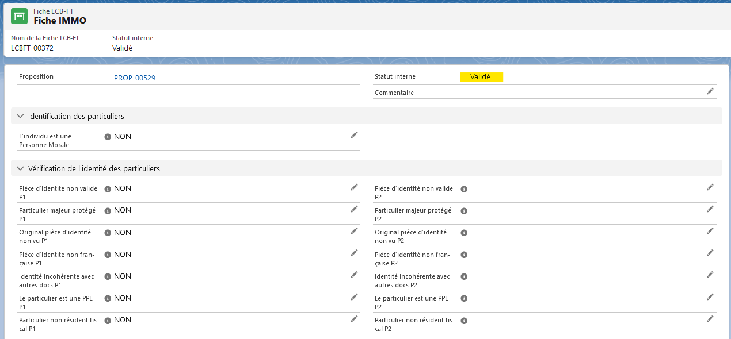
Task: Show info for Le particulier est PPE P1
Action: coord(108,298)
